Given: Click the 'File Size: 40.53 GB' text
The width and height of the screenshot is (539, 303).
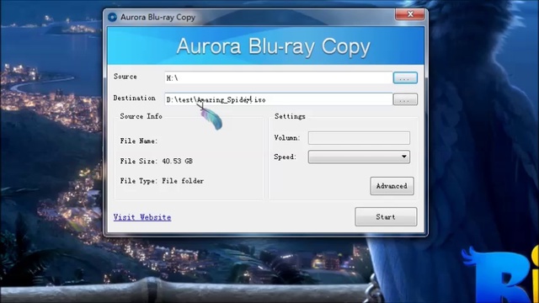Looking at the screenshot, I should pos(157,161).
